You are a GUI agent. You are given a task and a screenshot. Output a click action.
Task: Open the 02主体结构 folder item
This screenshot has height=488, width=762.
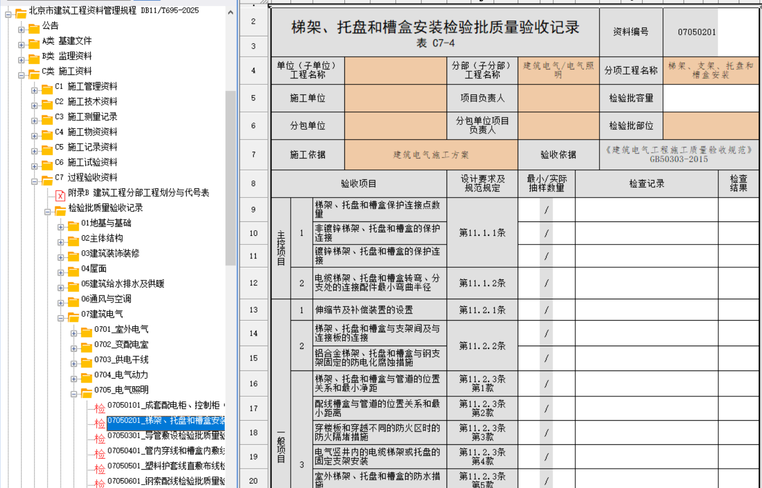102,238
